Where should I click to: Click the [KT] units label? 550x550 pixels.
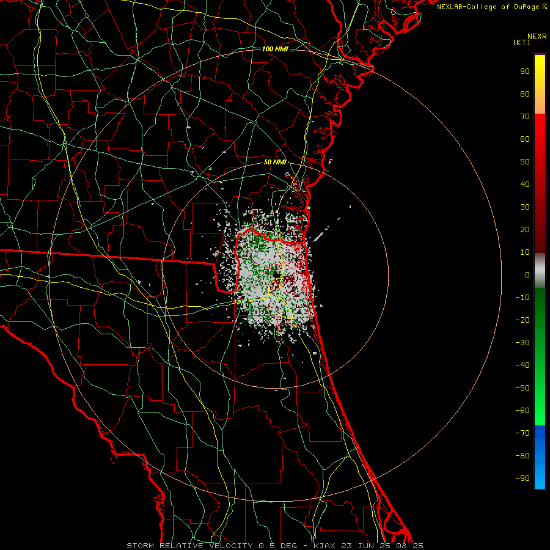tap(522, 42)
